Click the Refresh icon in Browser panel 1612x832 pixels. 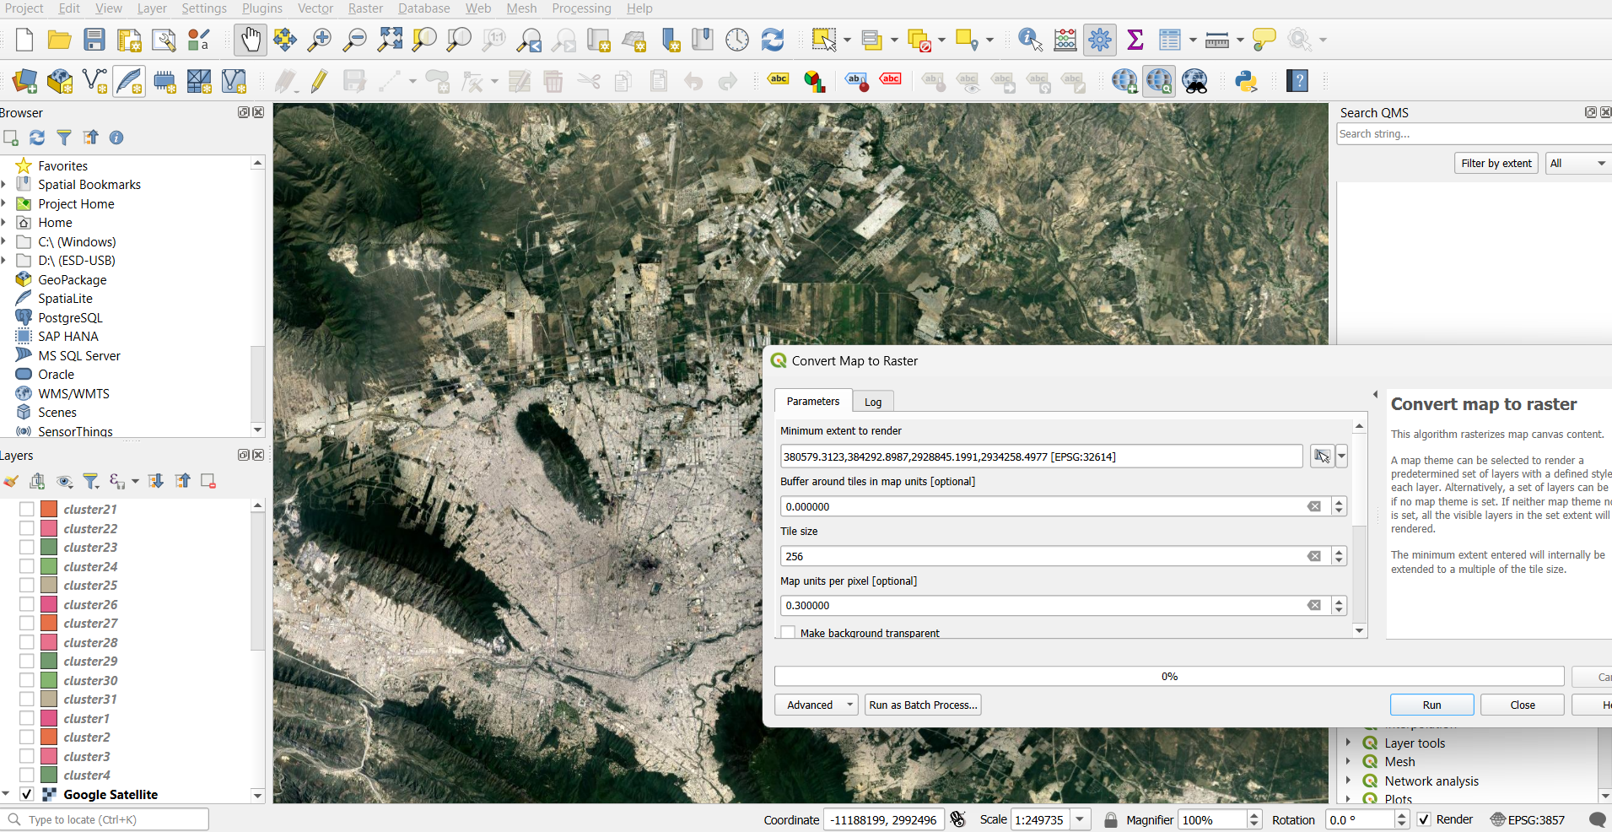37,138
